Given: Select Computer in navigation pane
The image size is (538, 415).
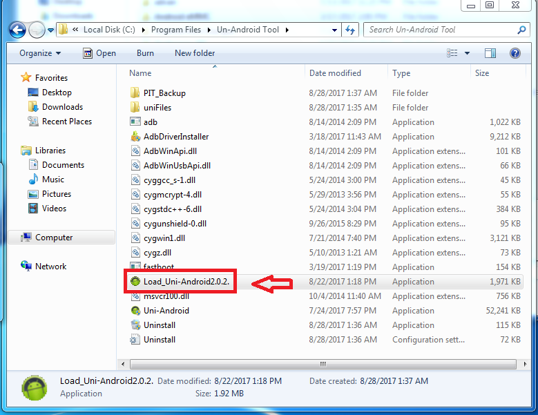Looking at the screenshot, I should (61, 238).
